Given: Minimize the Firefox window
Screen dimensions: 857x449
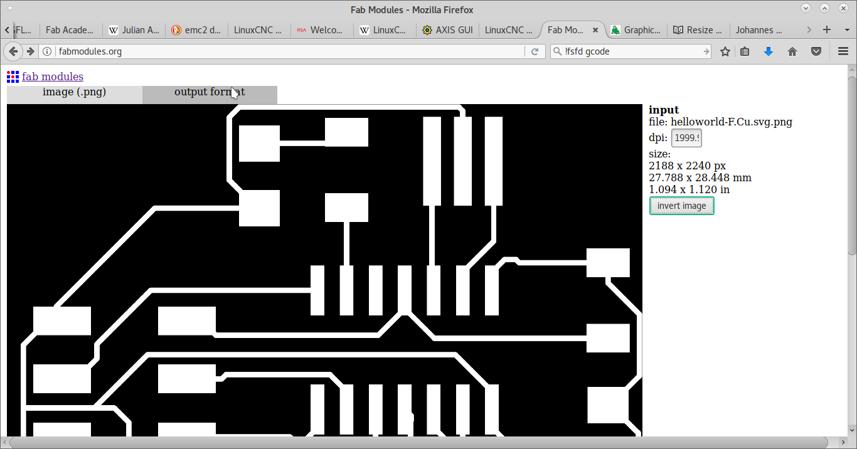Looking at the screenshot, I should tap(807, 8).
